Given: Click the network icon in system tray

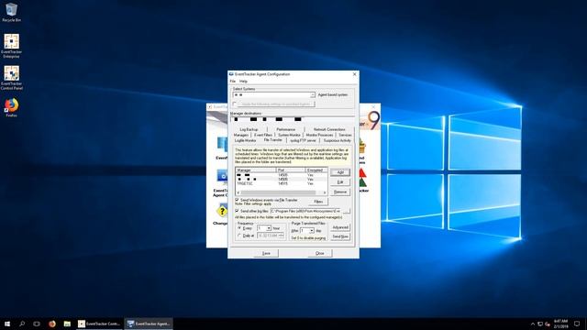Looking at the screenshot, I should pos(540,324).
